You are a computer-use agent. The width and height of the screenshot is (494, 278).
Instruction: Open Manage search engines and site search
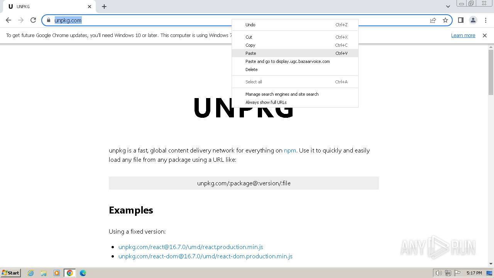[x=295, y=94]
